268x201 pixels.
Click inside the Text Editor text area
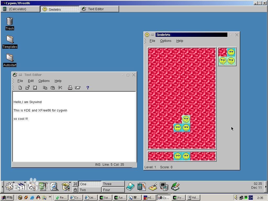pos(74,126)
